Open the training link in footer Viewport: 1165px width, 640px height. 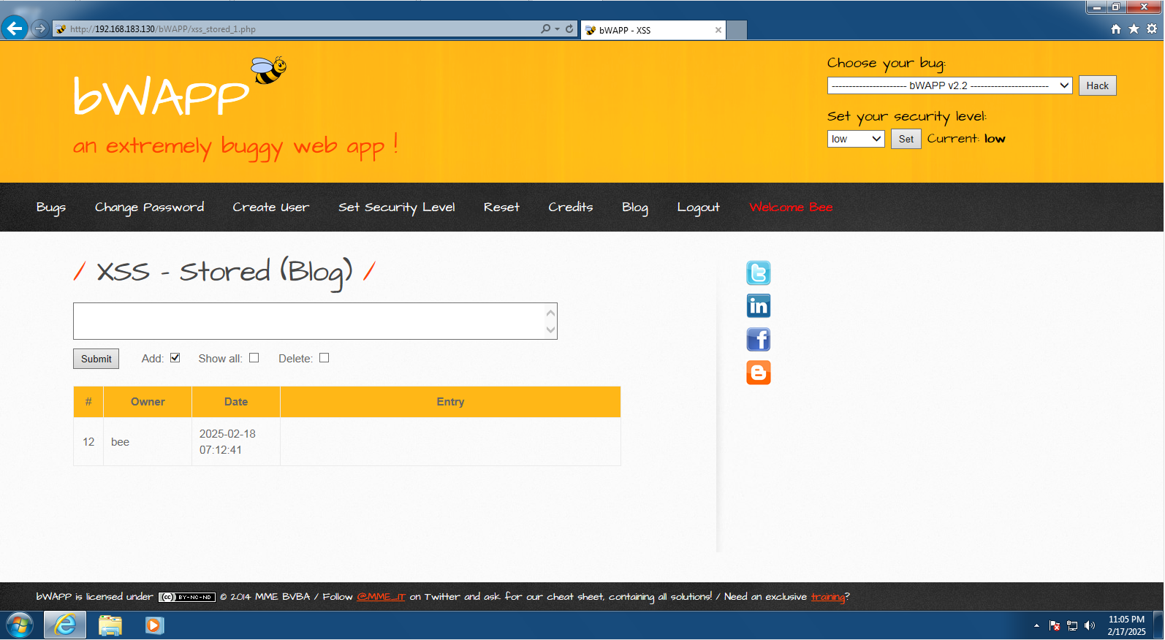[827, 597]
